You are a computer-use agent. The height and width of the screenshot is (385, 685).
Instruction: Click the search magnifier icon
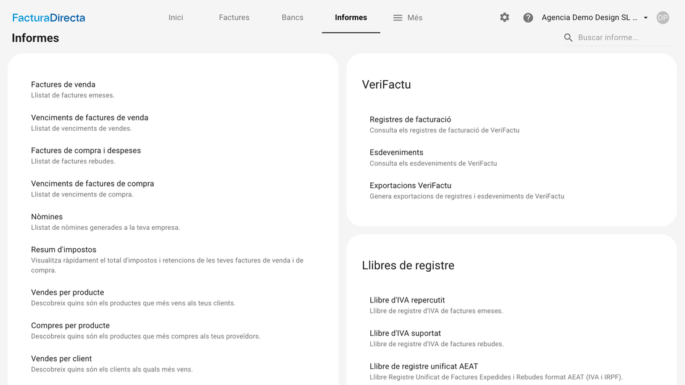568,38
